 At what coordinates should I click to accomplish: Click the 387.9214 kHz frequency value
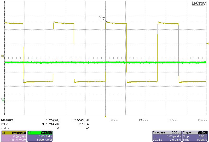click(x=51, y=124)
